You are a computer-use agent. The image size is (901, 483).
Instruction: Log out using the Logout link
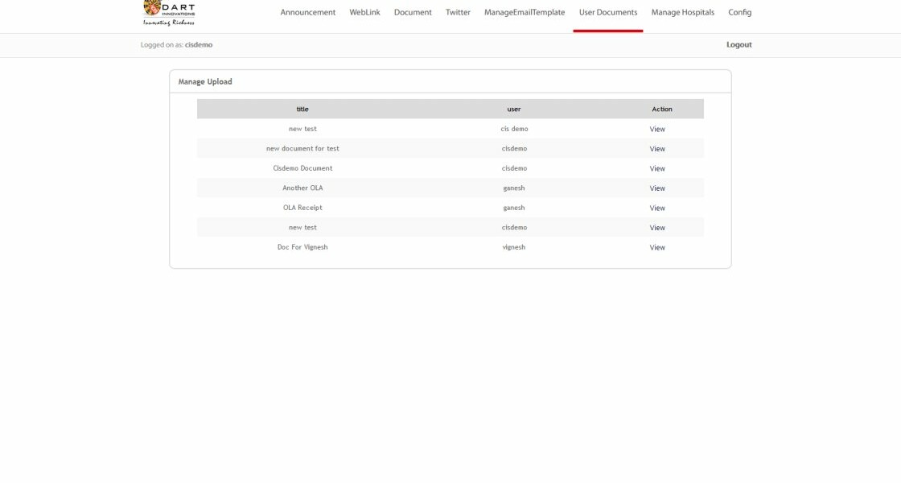pos(738,45)
